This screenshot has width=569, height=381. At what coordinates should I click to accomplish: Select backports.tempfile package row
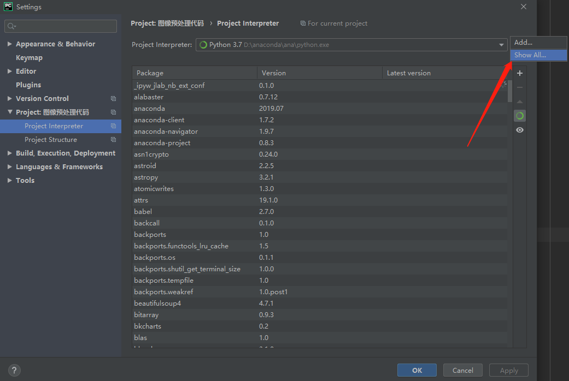(x=320, y=280)
